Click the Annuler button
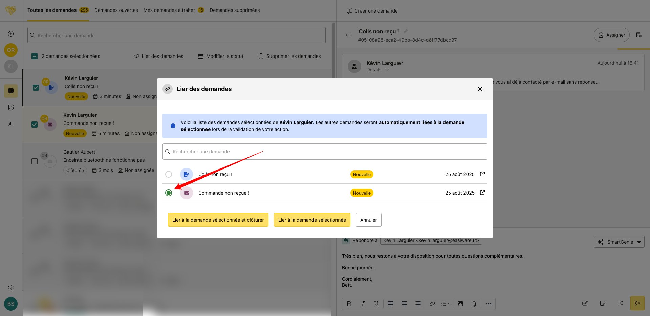 tap(368, 220)
